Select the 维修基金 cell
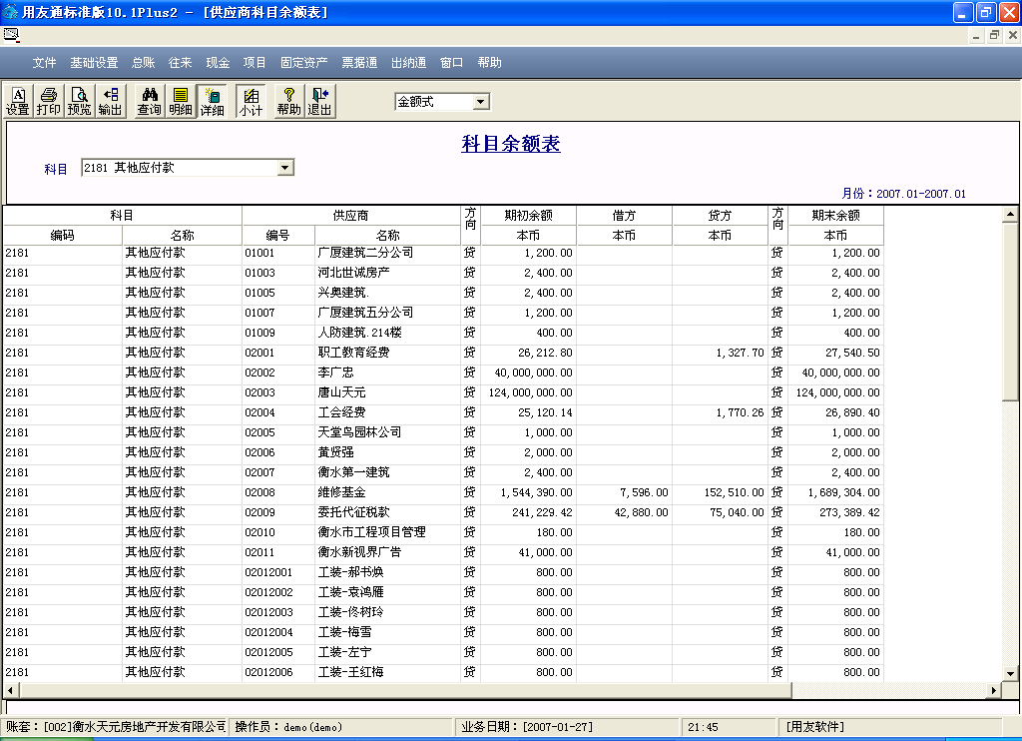Viewport: 1022px width, 741px height. 387,492
